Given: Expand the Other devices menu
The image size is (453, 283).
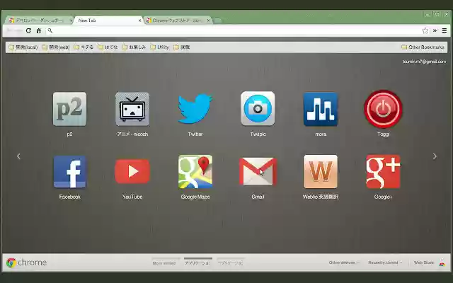Looking at the screenshot, I should click(344, 262).
